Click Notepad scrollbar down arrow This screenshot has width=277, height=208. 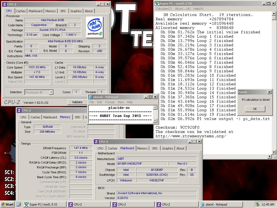tap(155, 121)
